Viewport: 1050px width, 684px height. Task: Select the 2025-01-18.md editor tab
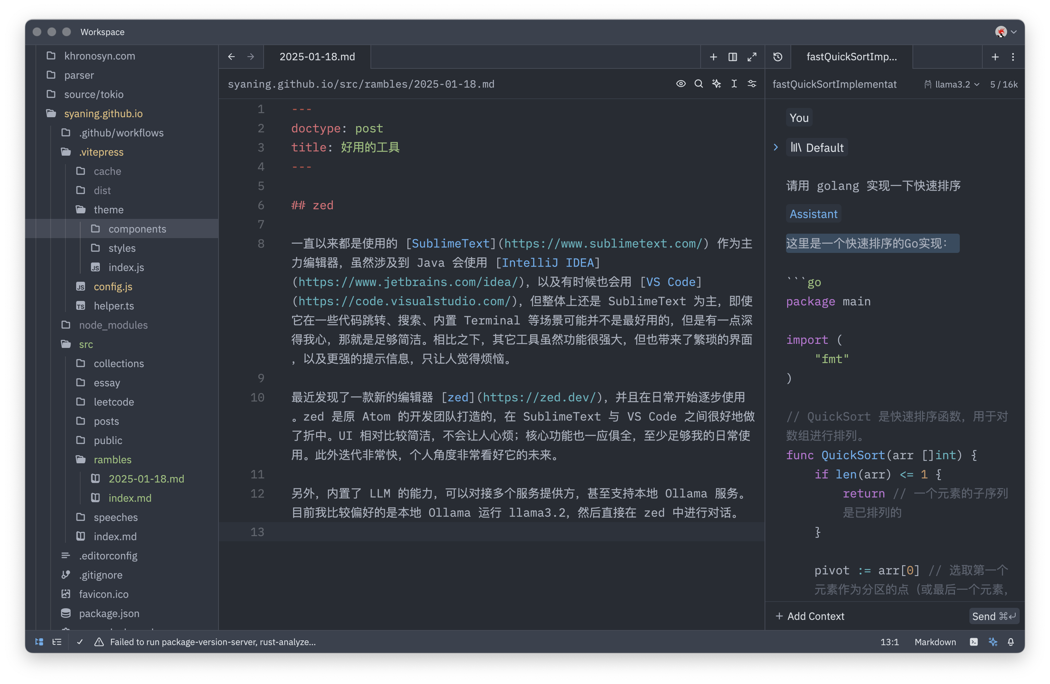[317, 57]
